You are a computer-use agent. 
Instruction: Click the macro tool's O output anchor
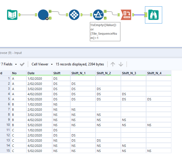[x=50, y=11]
